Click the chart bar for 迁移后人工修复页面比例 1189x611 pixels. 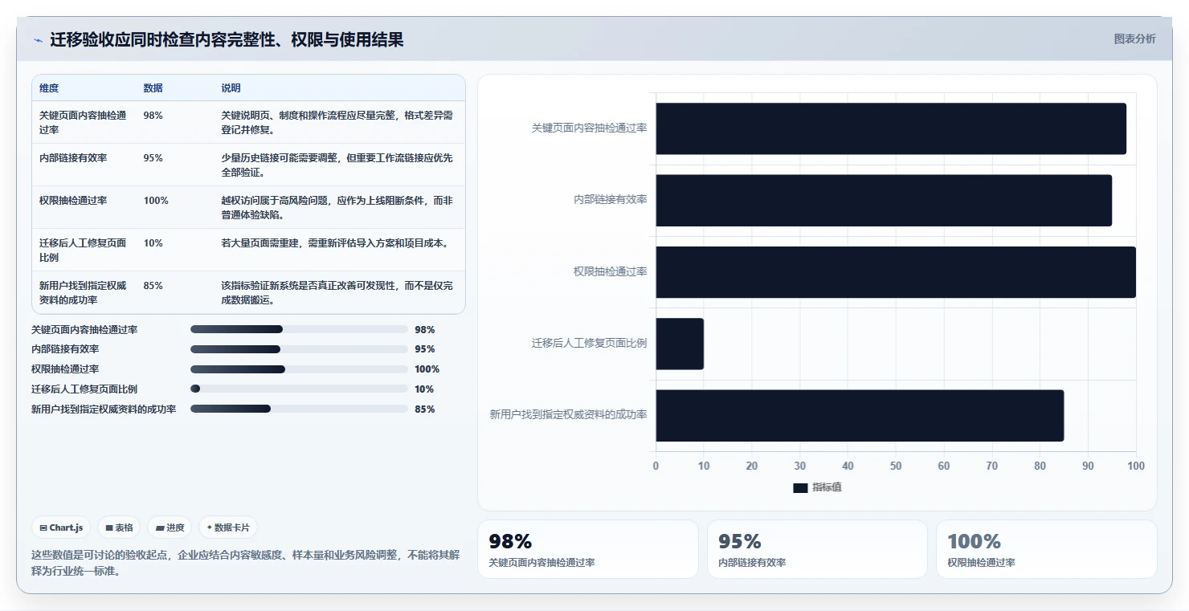tap(680, 344)
